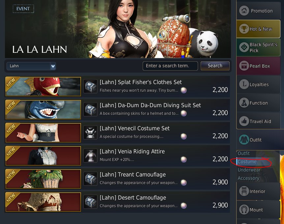This screenshot has height=224, width=284.
Task: Select the Hot & New trophy icon
Action: 244,29
